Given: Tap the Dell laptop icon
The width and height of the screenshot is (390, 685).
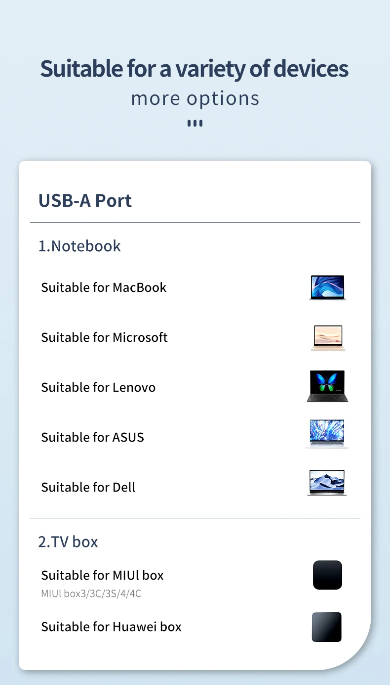Looking at the screenshot, I should [x=327, y=483].
